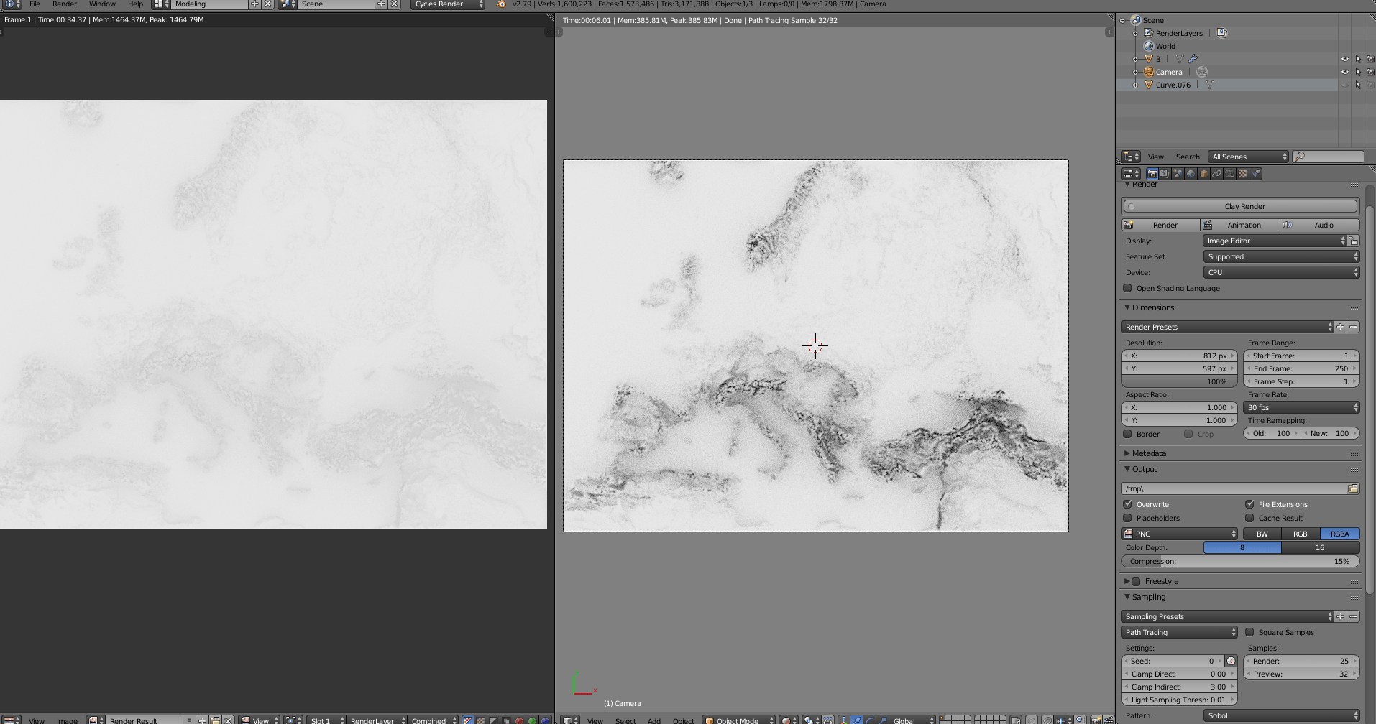Open the Render menu in the header
This screenshot has height=724, width=1376.
[65, 4]
